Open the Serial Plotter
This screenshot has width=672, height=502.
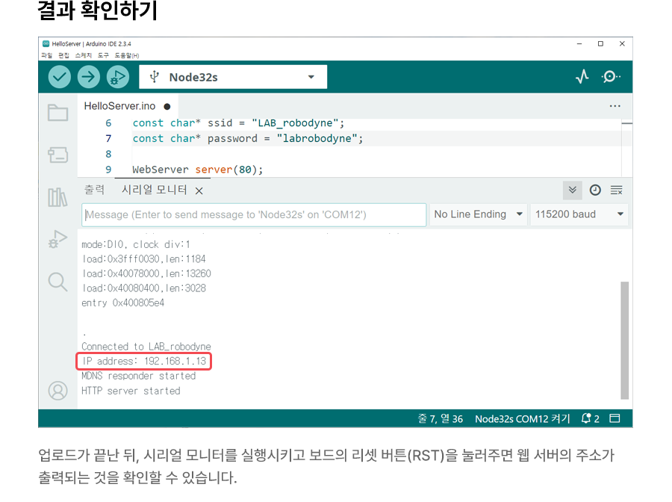coord(582,77)
